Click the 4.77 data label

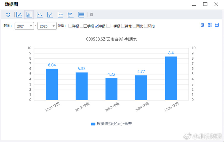[x=141, y=72]
